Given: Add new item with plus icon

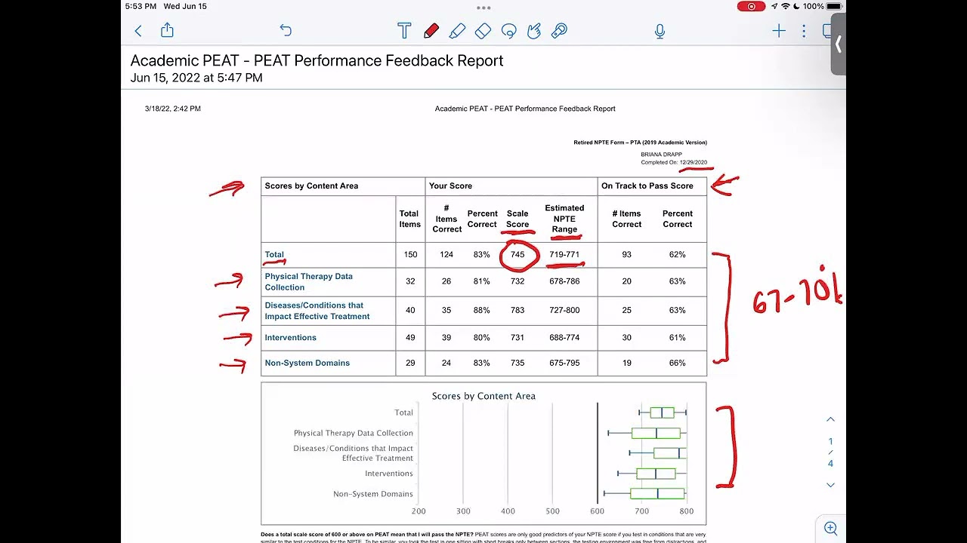Looking at the screenshot, I should click(x=779, y=31).
